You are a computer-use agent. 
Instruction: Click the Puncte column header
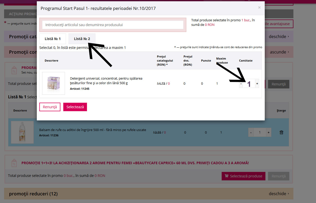[x=206, y=61]
